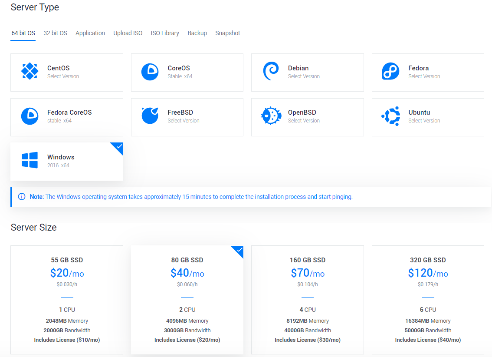Click the $0.179/h hourly price
492x357 pixels.
(428, 284)
